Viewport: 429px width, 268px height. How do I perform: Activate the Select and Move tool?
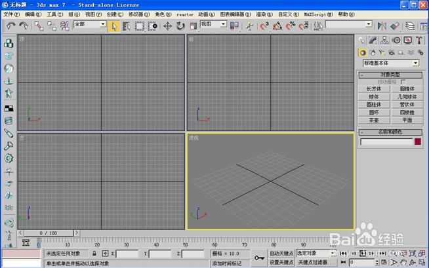(167, 26)
